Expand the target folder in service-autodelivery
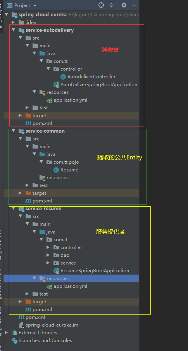188x351 pixels. pyautogui.click(x=20, y=116)
